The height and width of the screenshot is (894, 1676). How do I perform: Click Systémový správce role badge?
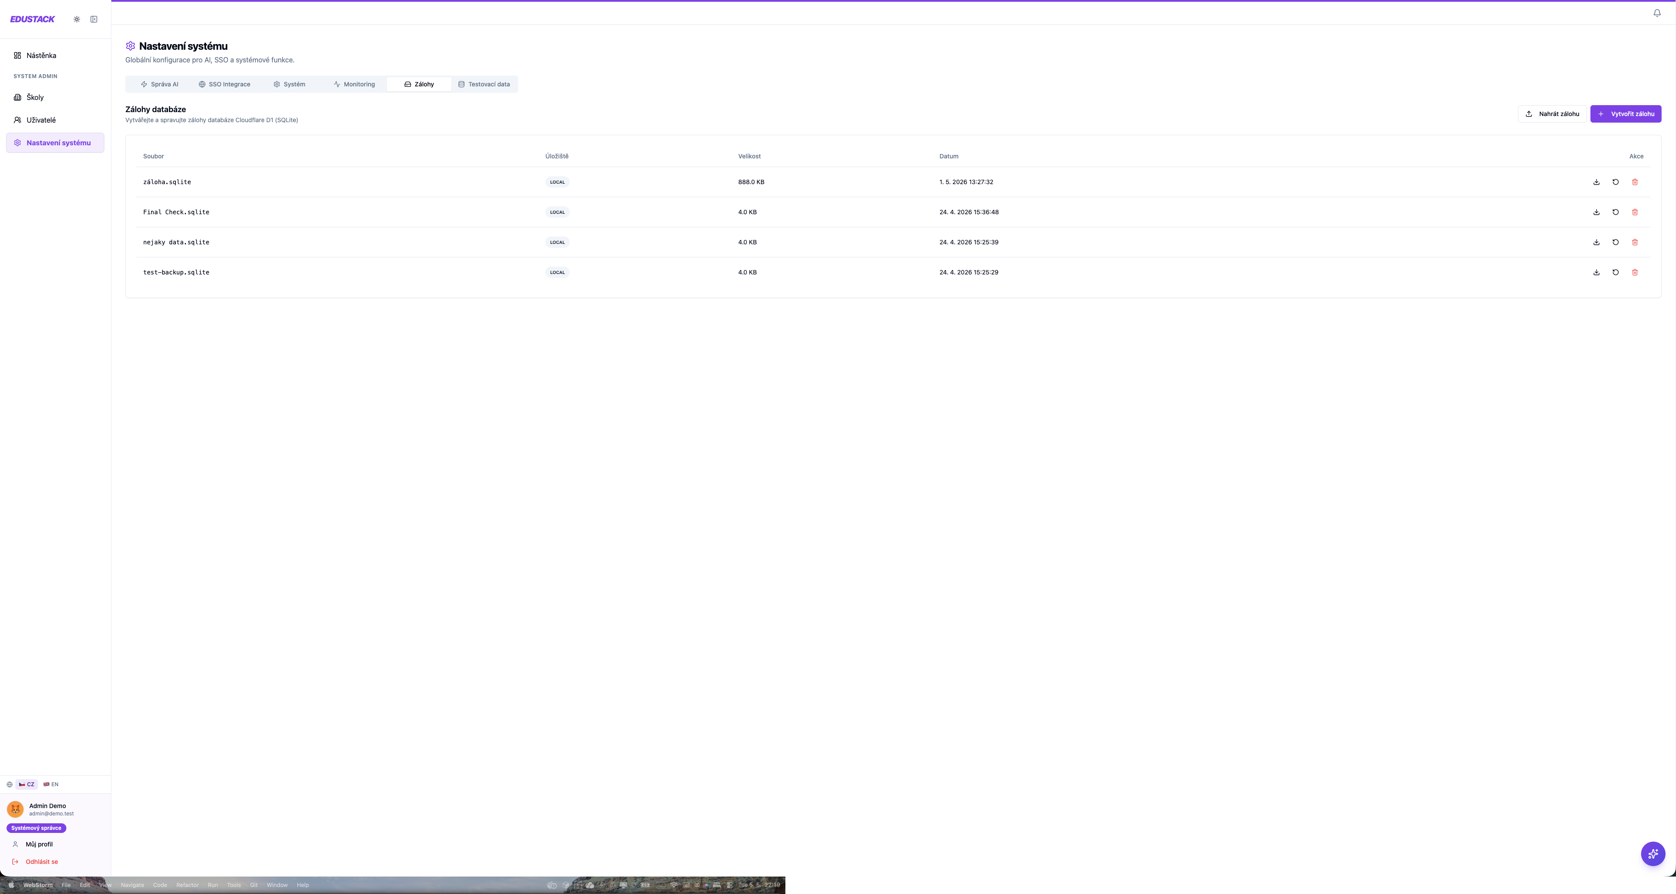coord(36,828)
